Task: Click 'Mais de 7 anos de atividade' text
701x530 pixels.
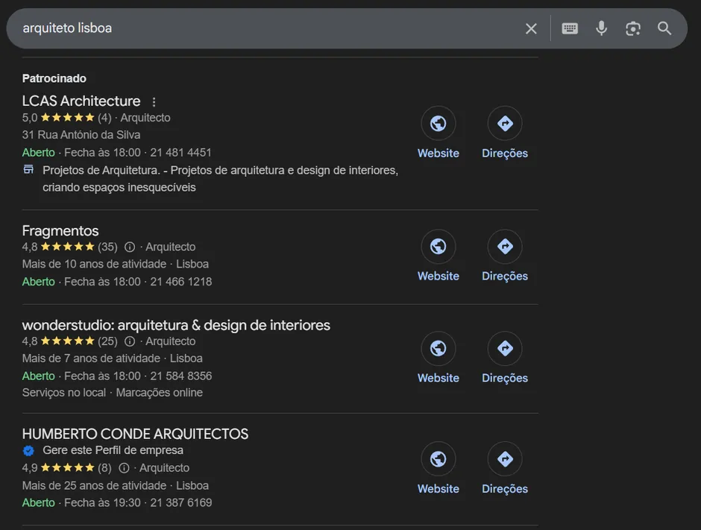Action: (x=91, y=359)
